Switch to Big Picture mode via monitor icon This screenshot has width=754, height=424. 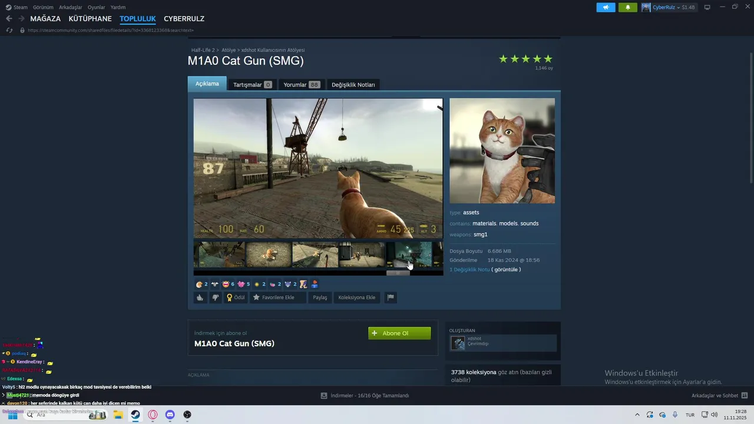[x=707, y=7]
